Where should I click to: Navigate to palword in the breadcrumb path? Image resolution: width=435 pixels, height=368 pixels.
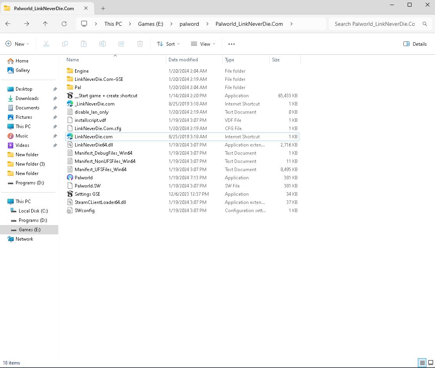[189, 24]
